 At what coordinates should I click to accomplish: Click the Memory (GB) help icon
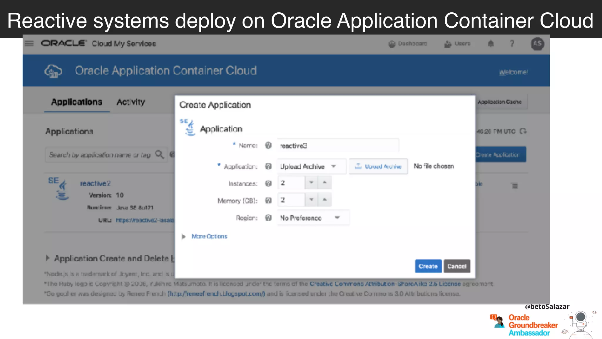(x=268, y=200)
